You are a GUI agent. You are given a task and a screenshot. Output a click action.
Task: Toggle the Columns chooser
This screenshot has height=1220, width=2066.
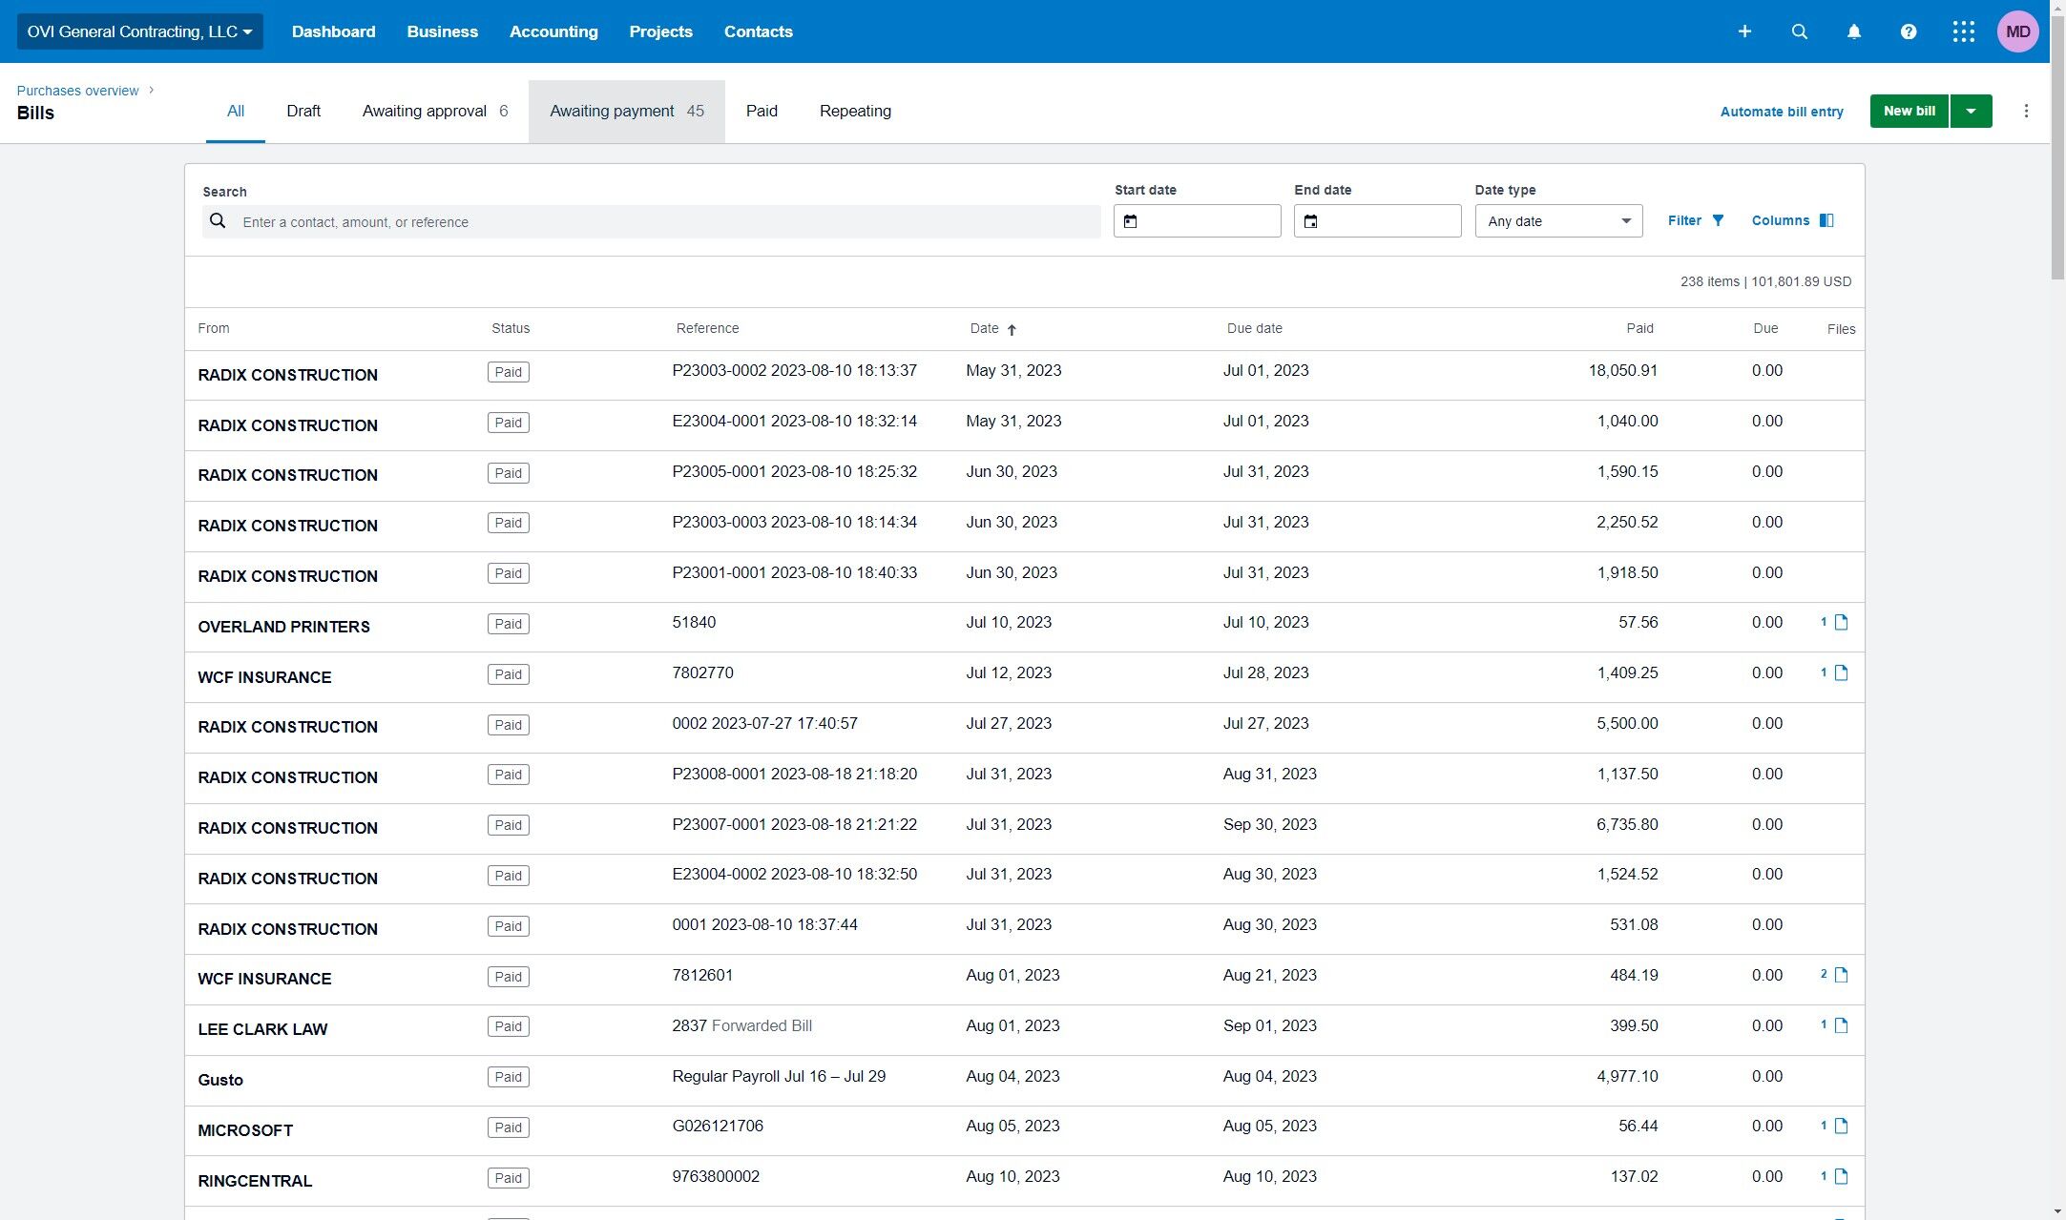coord(1792,220)
